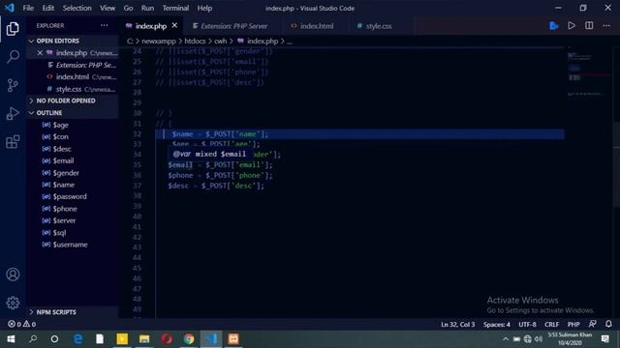Open the notifications bell in status bar
The width and height of the screenshot is (620, 348).
[x=608, y=324]
